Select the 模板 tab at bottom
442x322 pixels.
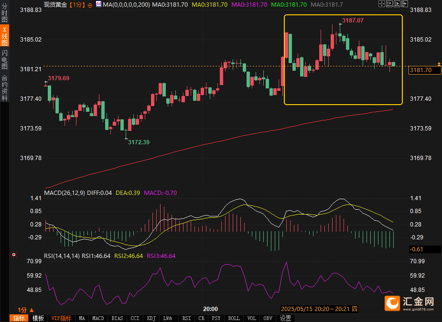(38, 318)
